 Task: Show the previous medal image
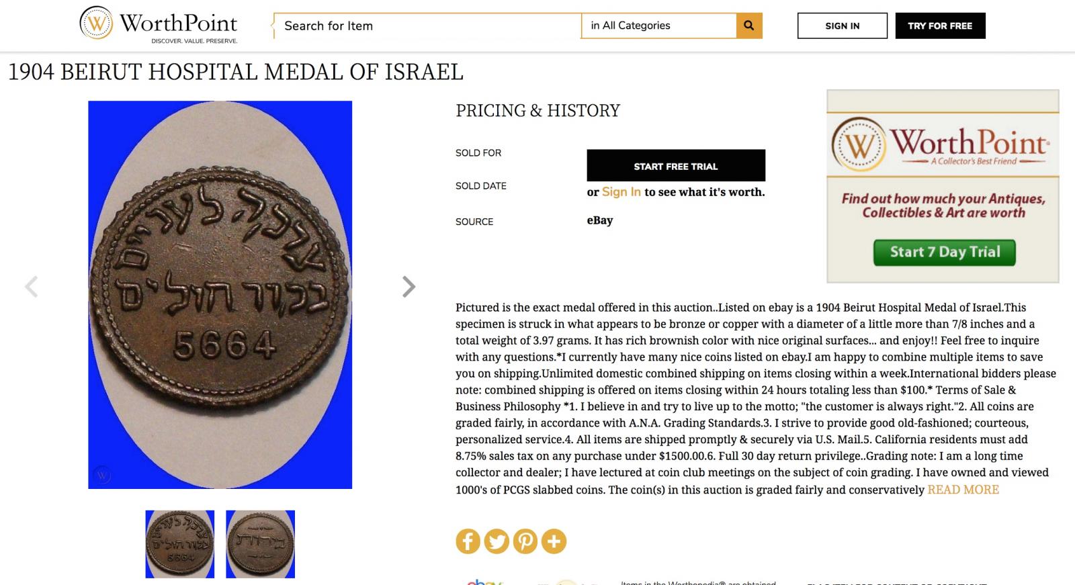click(x=31, y=287)
